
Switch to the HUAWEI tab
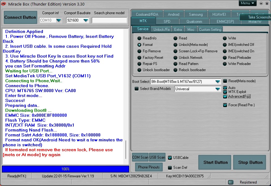[219, 14]
